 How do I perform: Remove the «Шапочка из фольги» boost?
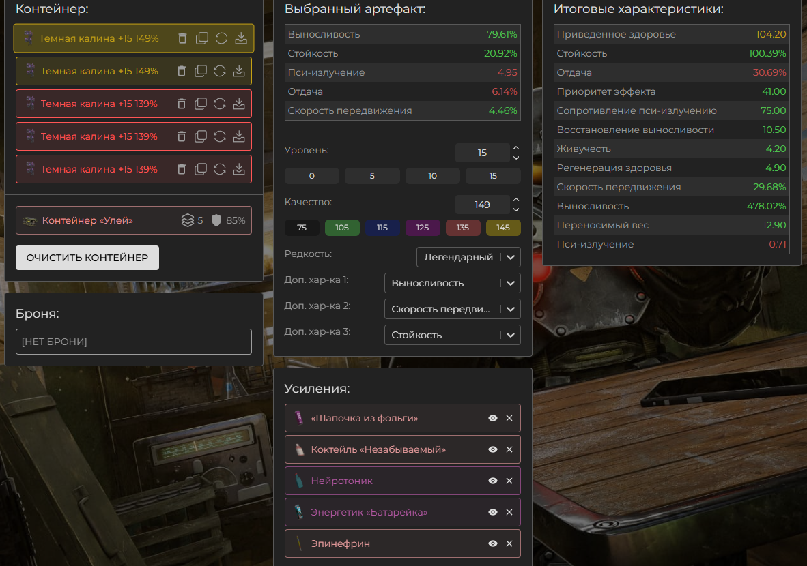click(509, 418)
